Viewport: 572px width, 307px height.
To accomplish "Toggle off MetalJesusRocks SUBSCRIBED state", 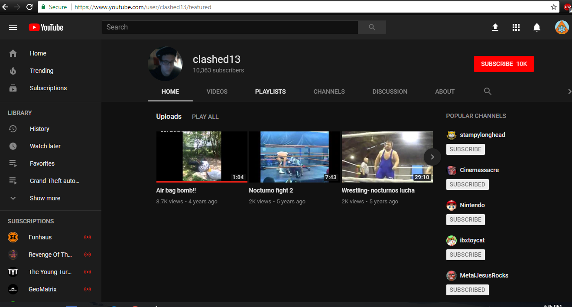I will tap(467, 290).
